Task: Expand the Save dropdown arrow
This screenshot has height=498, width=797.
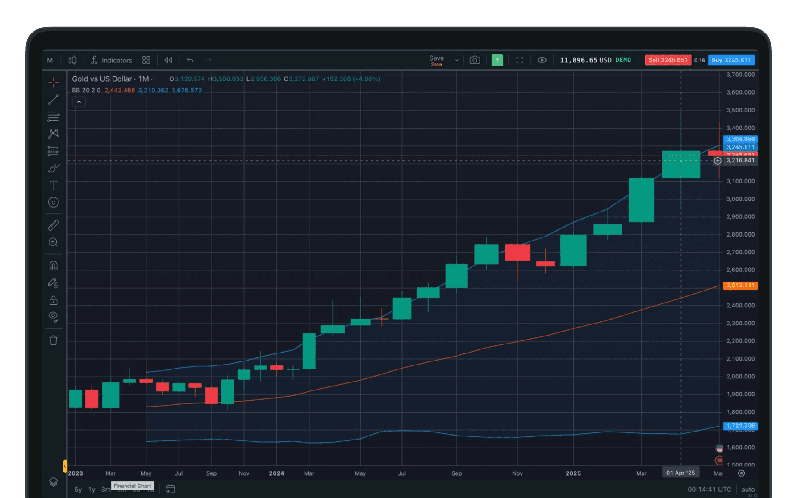Action: (x=456, y=60)
